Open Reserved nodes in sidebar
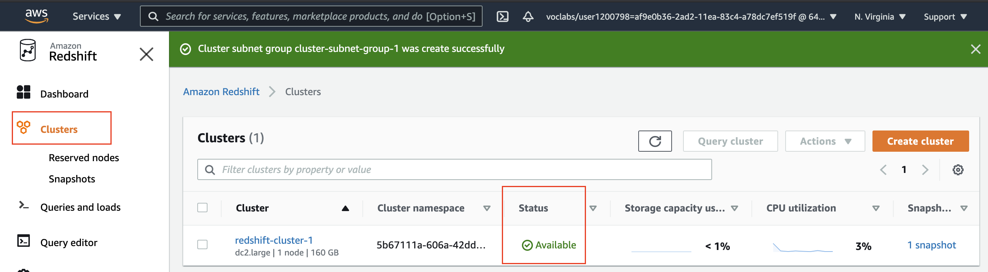The height and width of the screenshot is (272, 988). pos(84,158)
